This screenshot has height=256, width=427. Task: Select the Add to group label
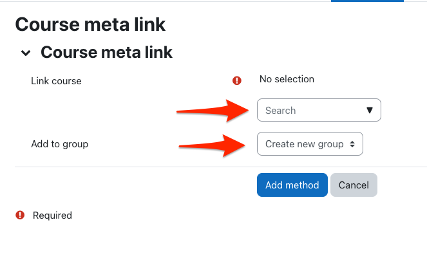pyautogui.click(x=60, y=144)
